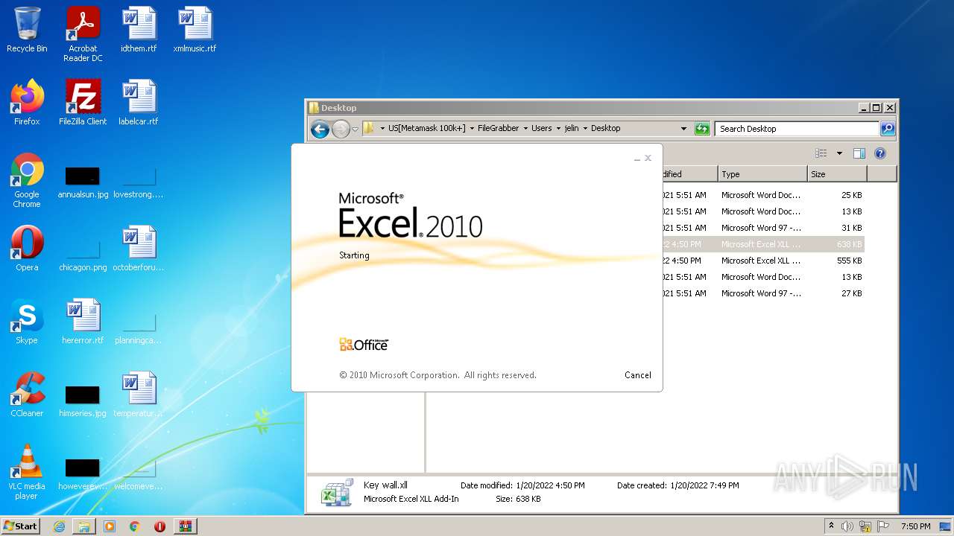This screenshot has width=954, height=536.
Task: Select the xmlmusic.rtf desktop file
Action: click(195, 30)
